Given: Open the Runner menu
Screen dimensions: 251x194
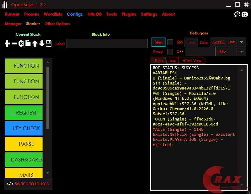Looking at the screenshot, I should click(x=12, y=14).
